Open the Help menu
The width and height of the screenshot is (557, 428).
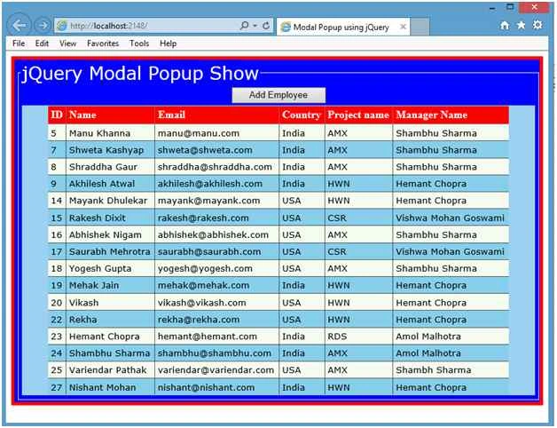168,44
